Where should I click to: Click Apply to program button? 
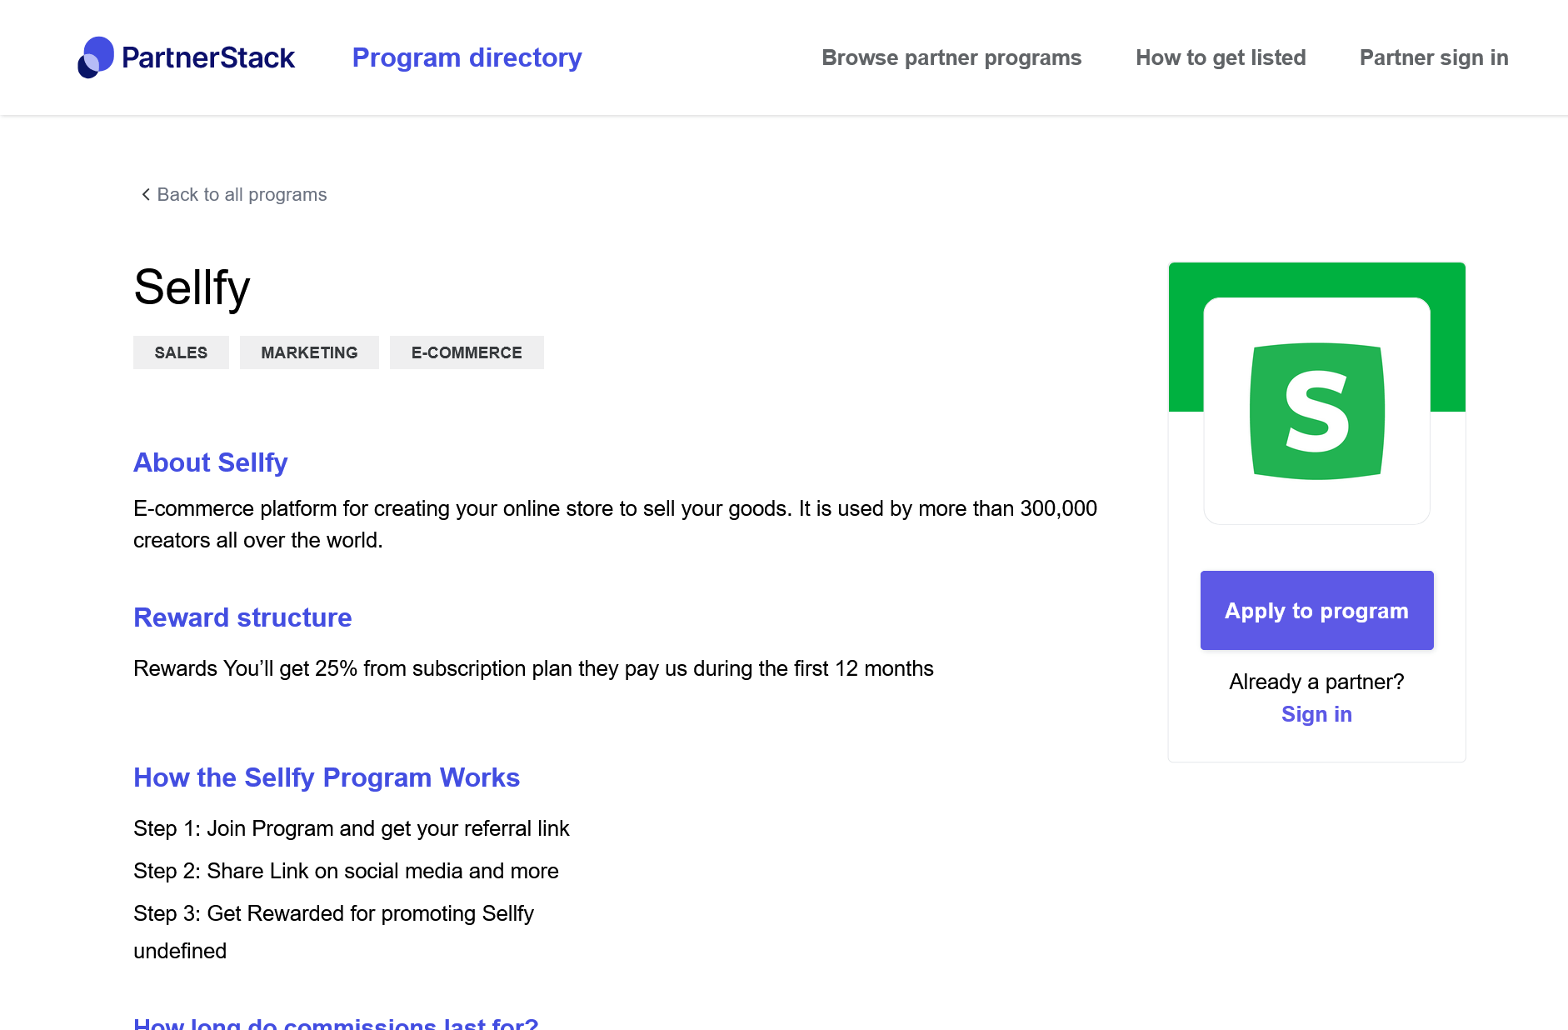pos(1317,610)
